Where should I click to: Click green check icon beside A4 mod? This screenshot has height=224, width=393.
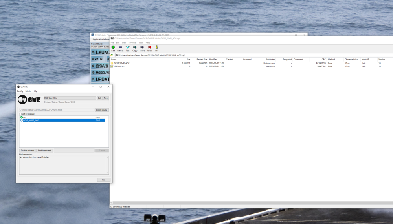coord(21,117)
